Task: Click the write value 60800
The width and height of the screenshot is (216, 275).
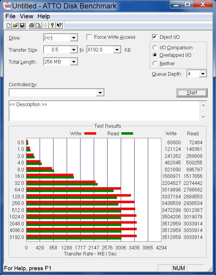Action: (x=174, y=142)
